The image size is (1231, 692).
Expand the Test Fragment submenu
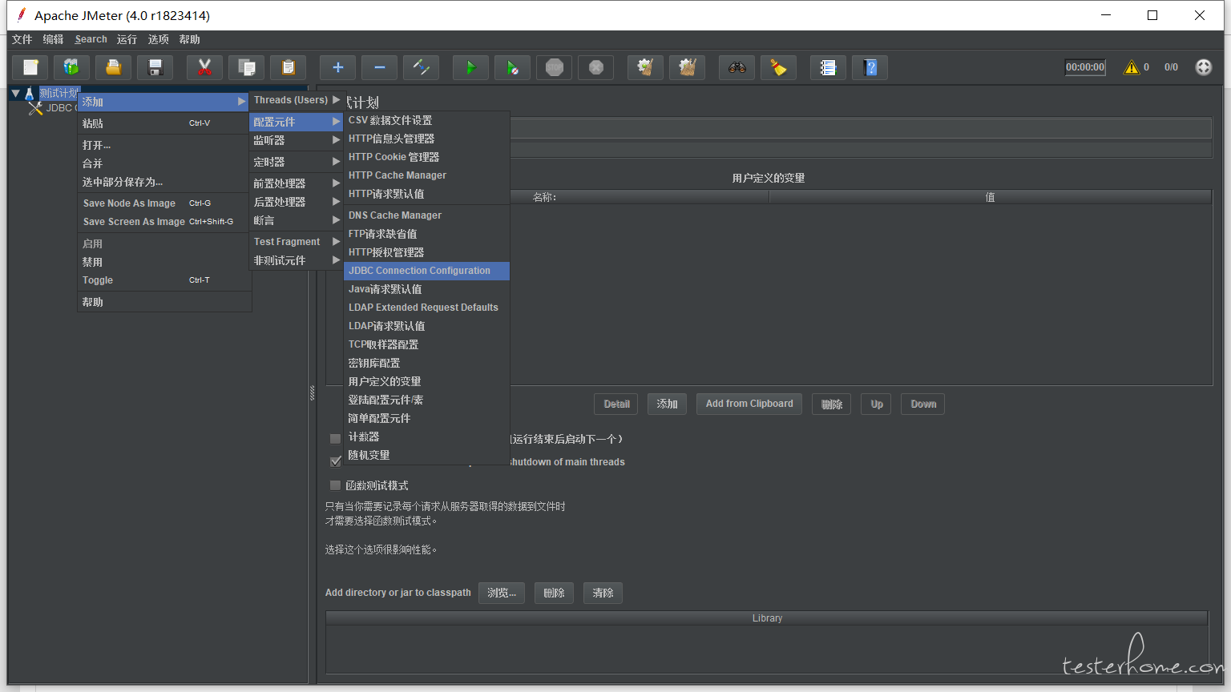point(297,242)
